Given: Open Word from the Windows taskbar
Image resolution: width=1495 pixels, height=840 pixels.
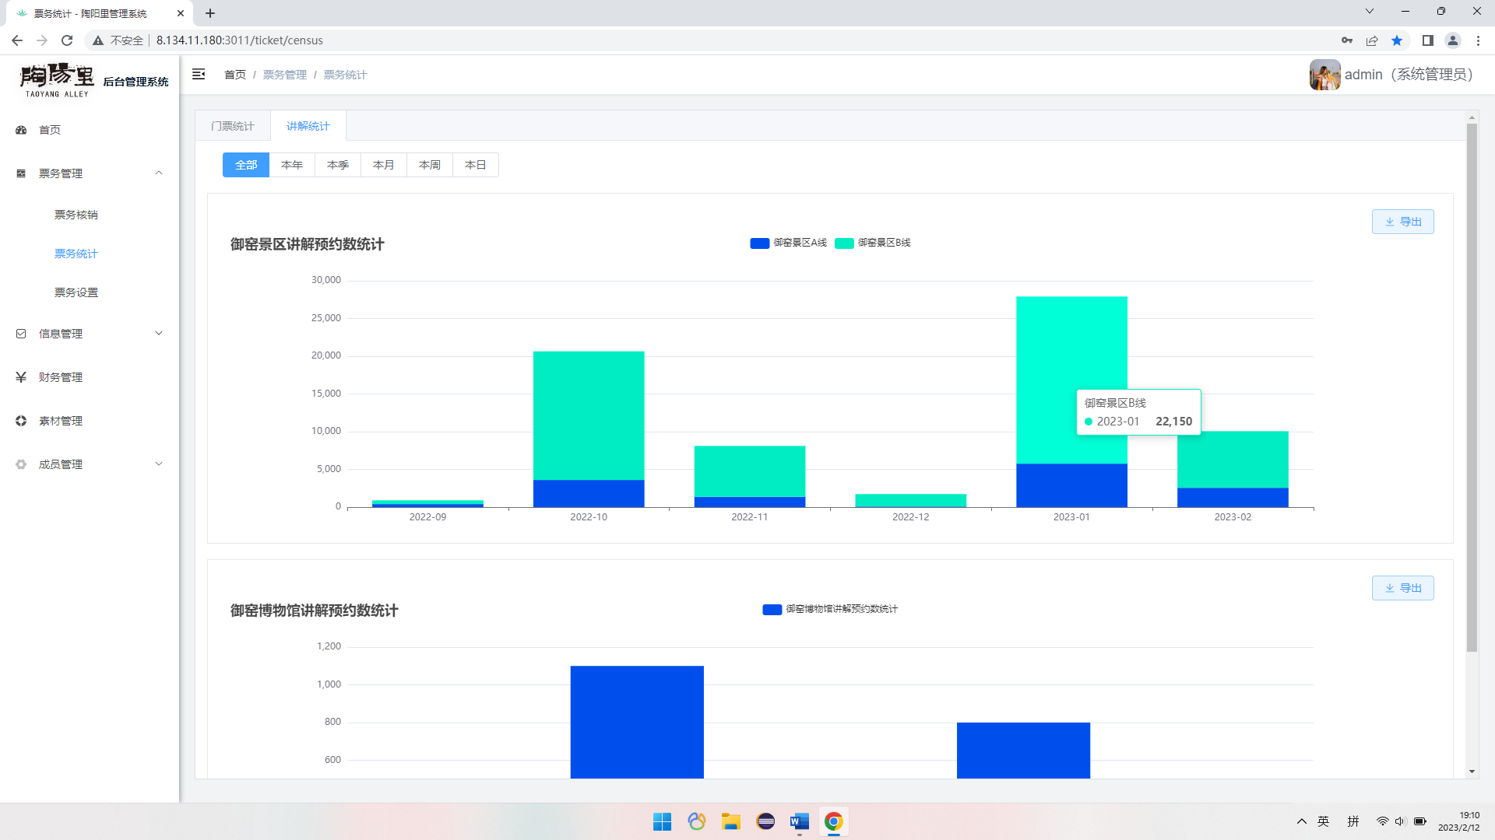Looking at the screenshot, I should (800, 821).
